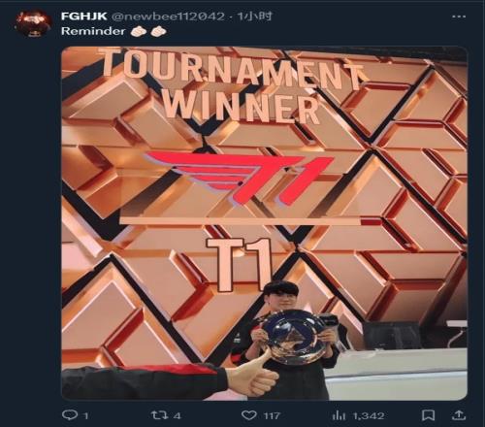Click the trophy plate held by the player
Image resolution: width=485 pixels, height=427 pixels.
tap(293, 338)
